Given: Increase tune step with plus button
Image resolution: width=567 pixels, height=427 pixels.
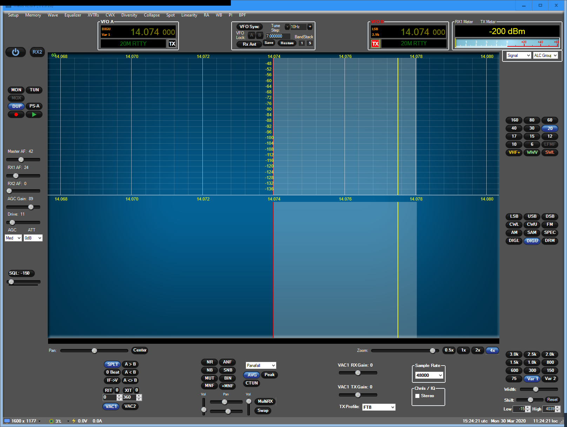Looking at the screenshot, I should pos(310,27).
